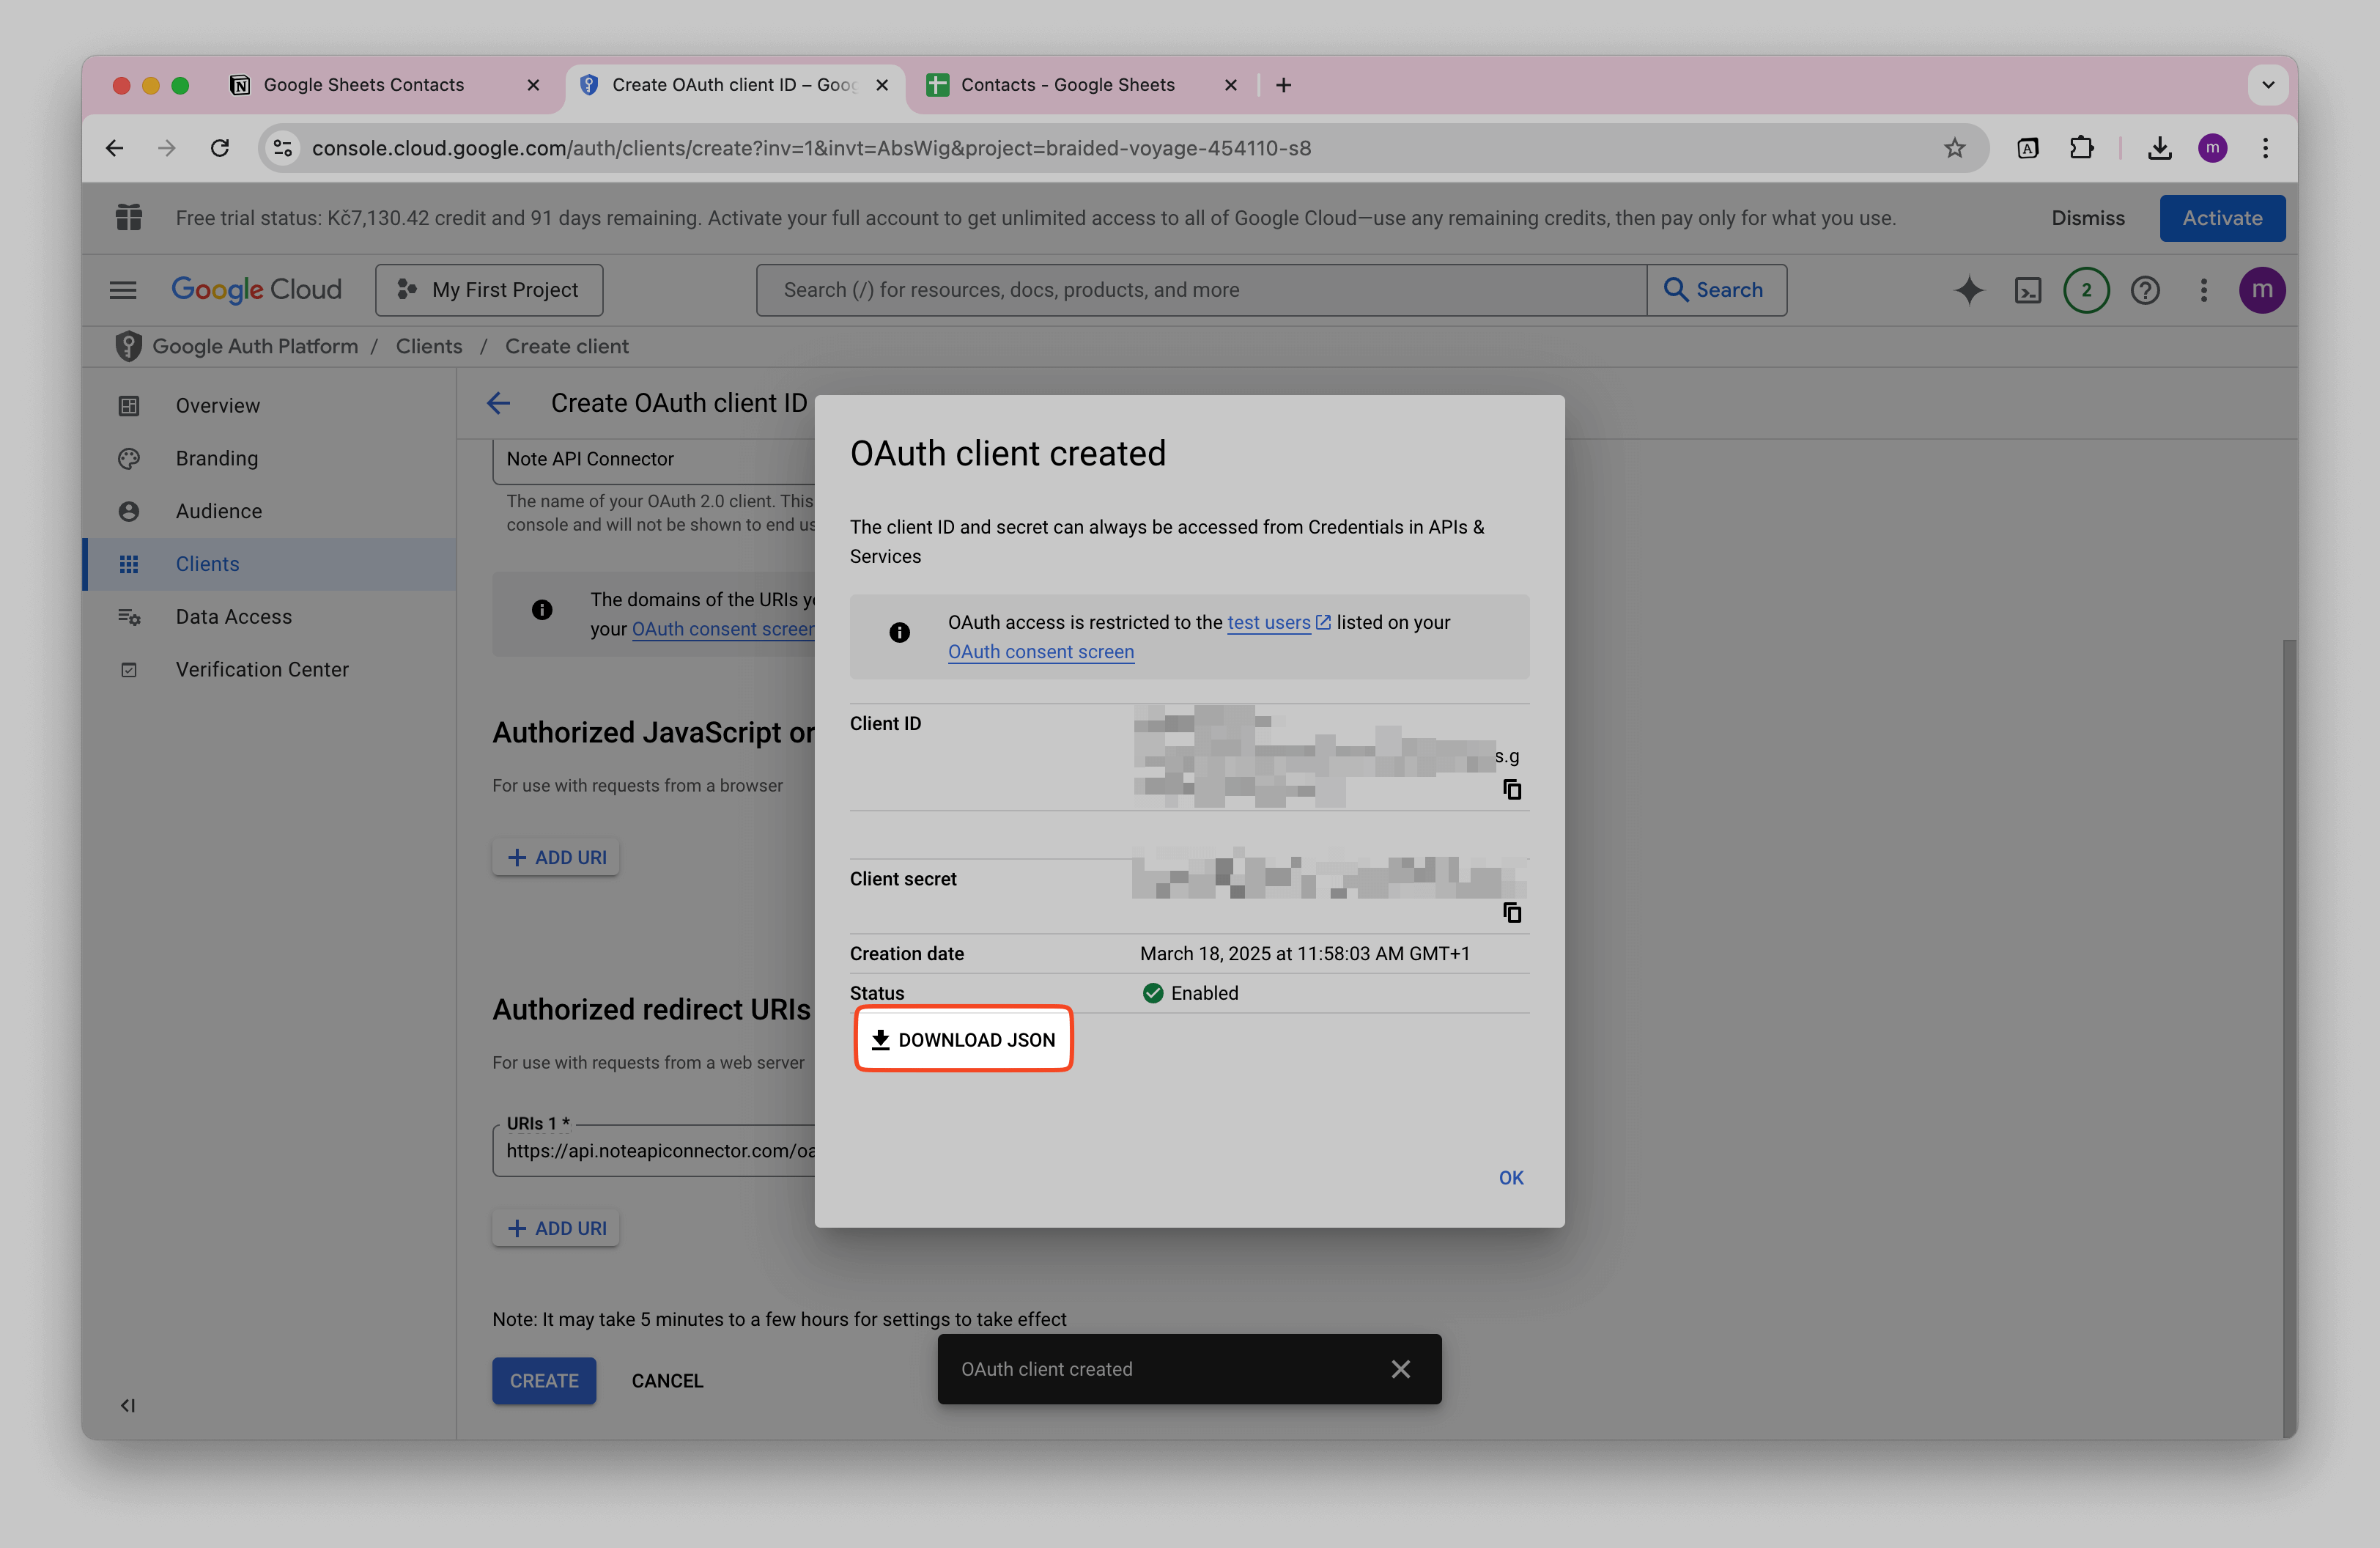Select Data Access in the navigation menu

tap(233, 616)
